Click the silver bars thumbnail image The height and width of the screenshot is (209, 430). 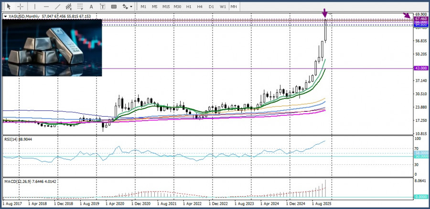52,48
